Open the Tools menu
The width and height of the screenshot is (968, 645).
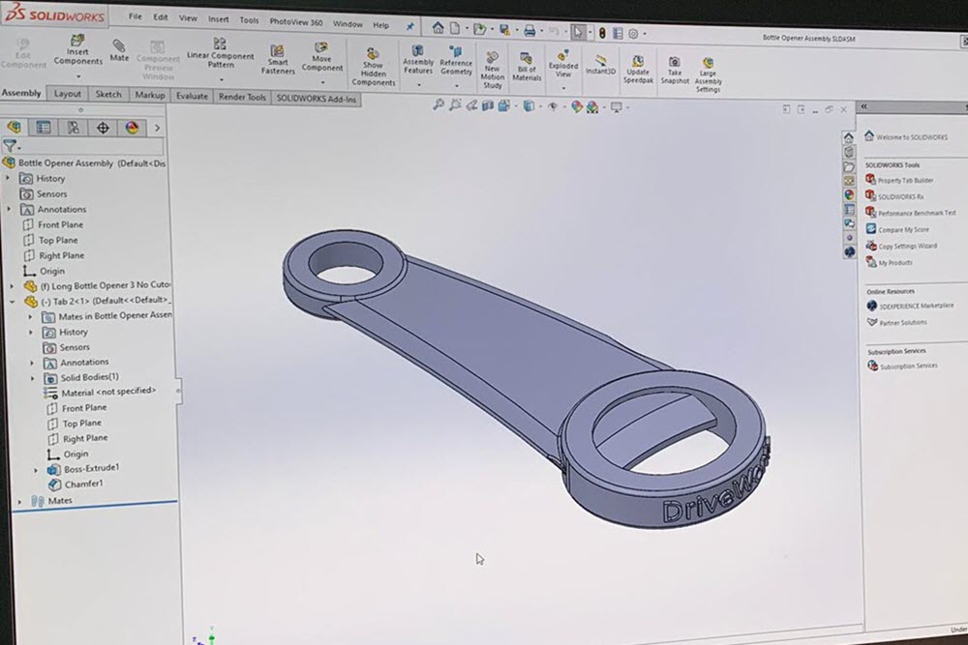point(249,20)
